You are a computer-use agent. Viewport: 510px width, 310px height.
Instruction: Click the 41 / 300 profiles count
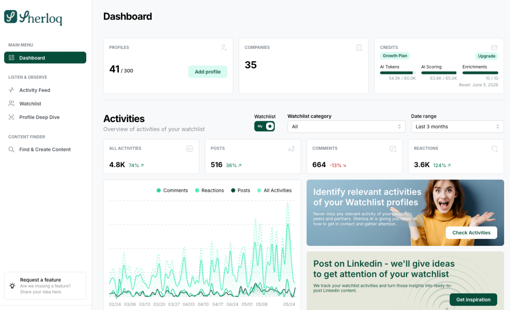(121, 69)
